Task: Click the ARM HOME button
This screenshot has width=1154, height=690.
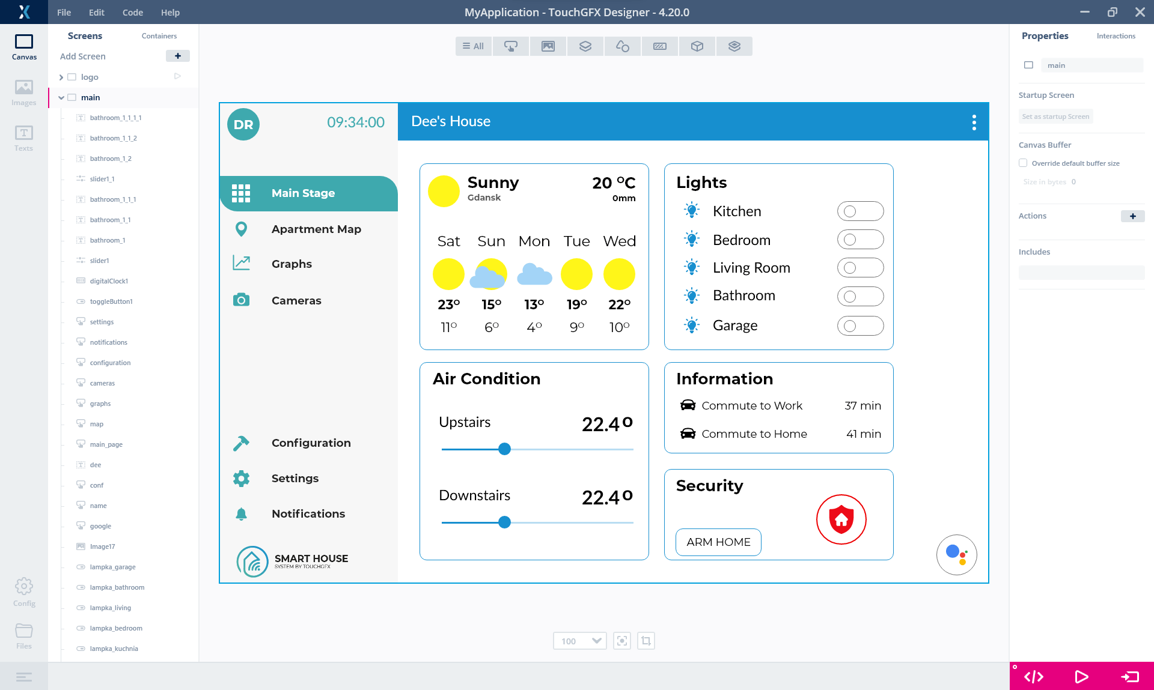Action: 718,542
